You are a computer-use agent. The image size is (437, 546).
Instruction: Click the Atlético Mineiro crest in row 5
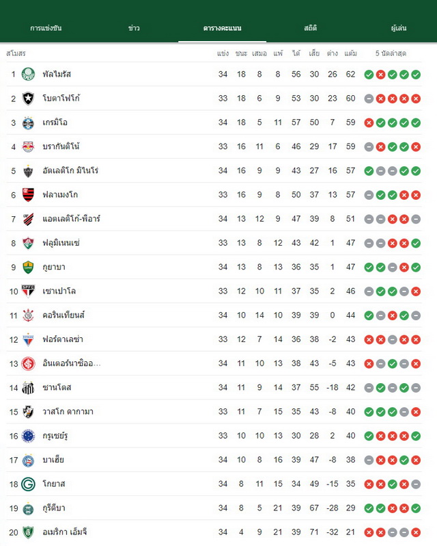(x=28, y=171)
